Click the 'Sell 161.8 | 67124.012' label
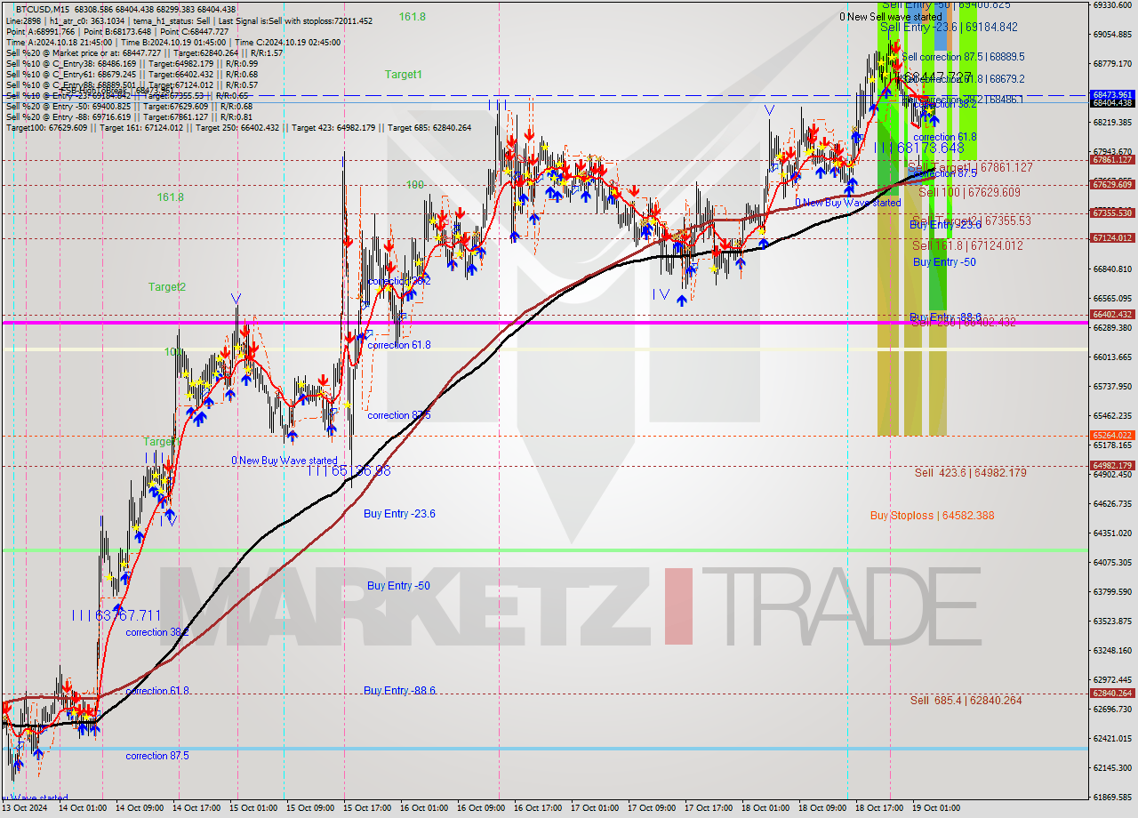Screen dimensions: 1138x818 pos(967,245)
